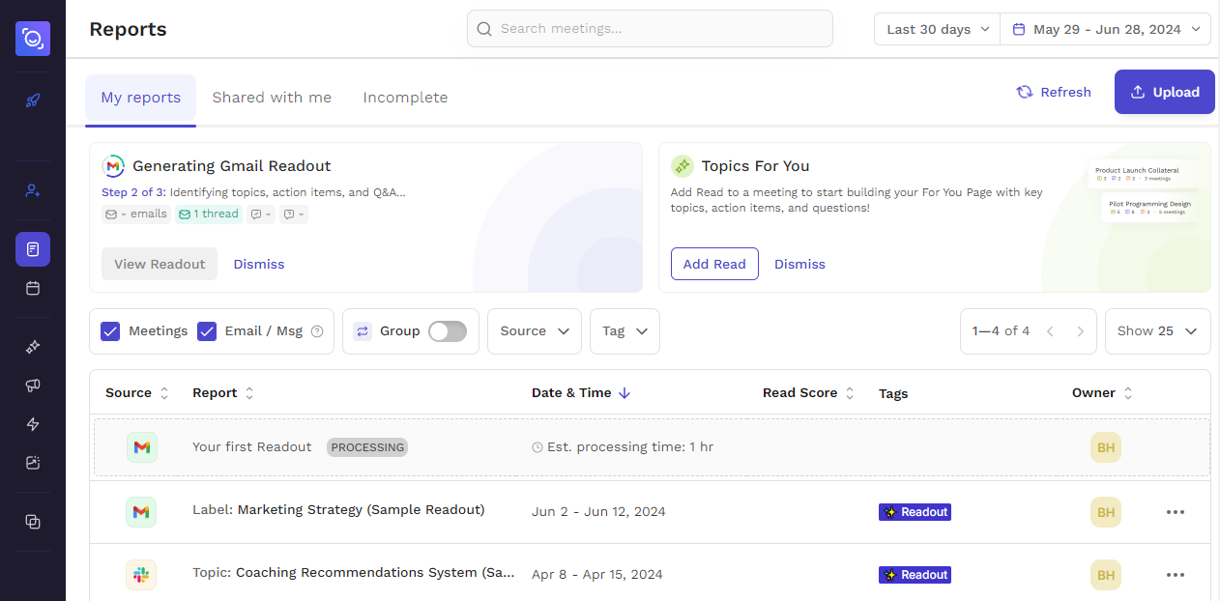Open the May 29 - Jun 28, 2024 date picker
Screen dimensions: 1220x601
coord(1106,29)
